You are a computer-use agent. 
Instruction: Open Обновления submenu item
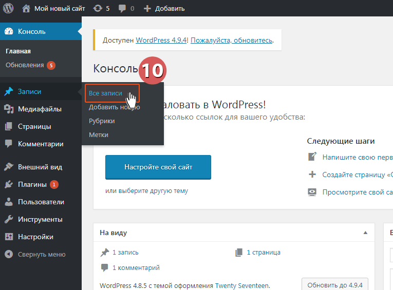click(25, 65)
